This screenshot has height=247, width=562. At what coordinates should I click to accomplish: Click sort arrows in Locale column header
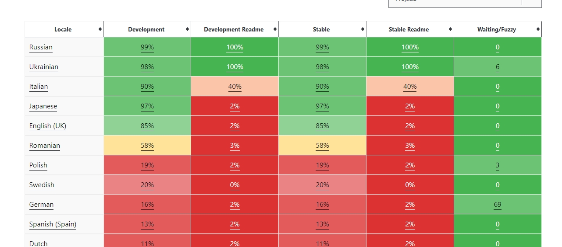[100, 29]
